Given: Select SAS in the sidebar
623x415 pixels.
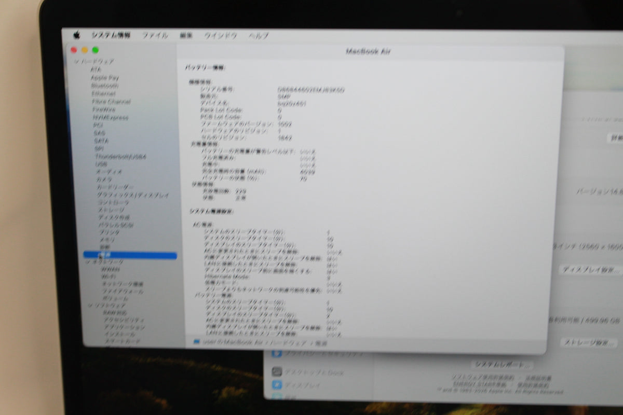Looking at the screenshot, I should point(100,133).
